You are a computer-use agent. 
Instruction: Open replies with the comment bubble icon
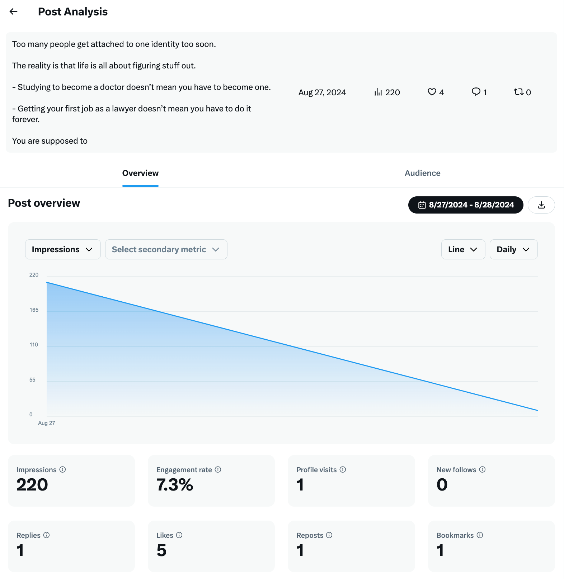coord(476,92)
